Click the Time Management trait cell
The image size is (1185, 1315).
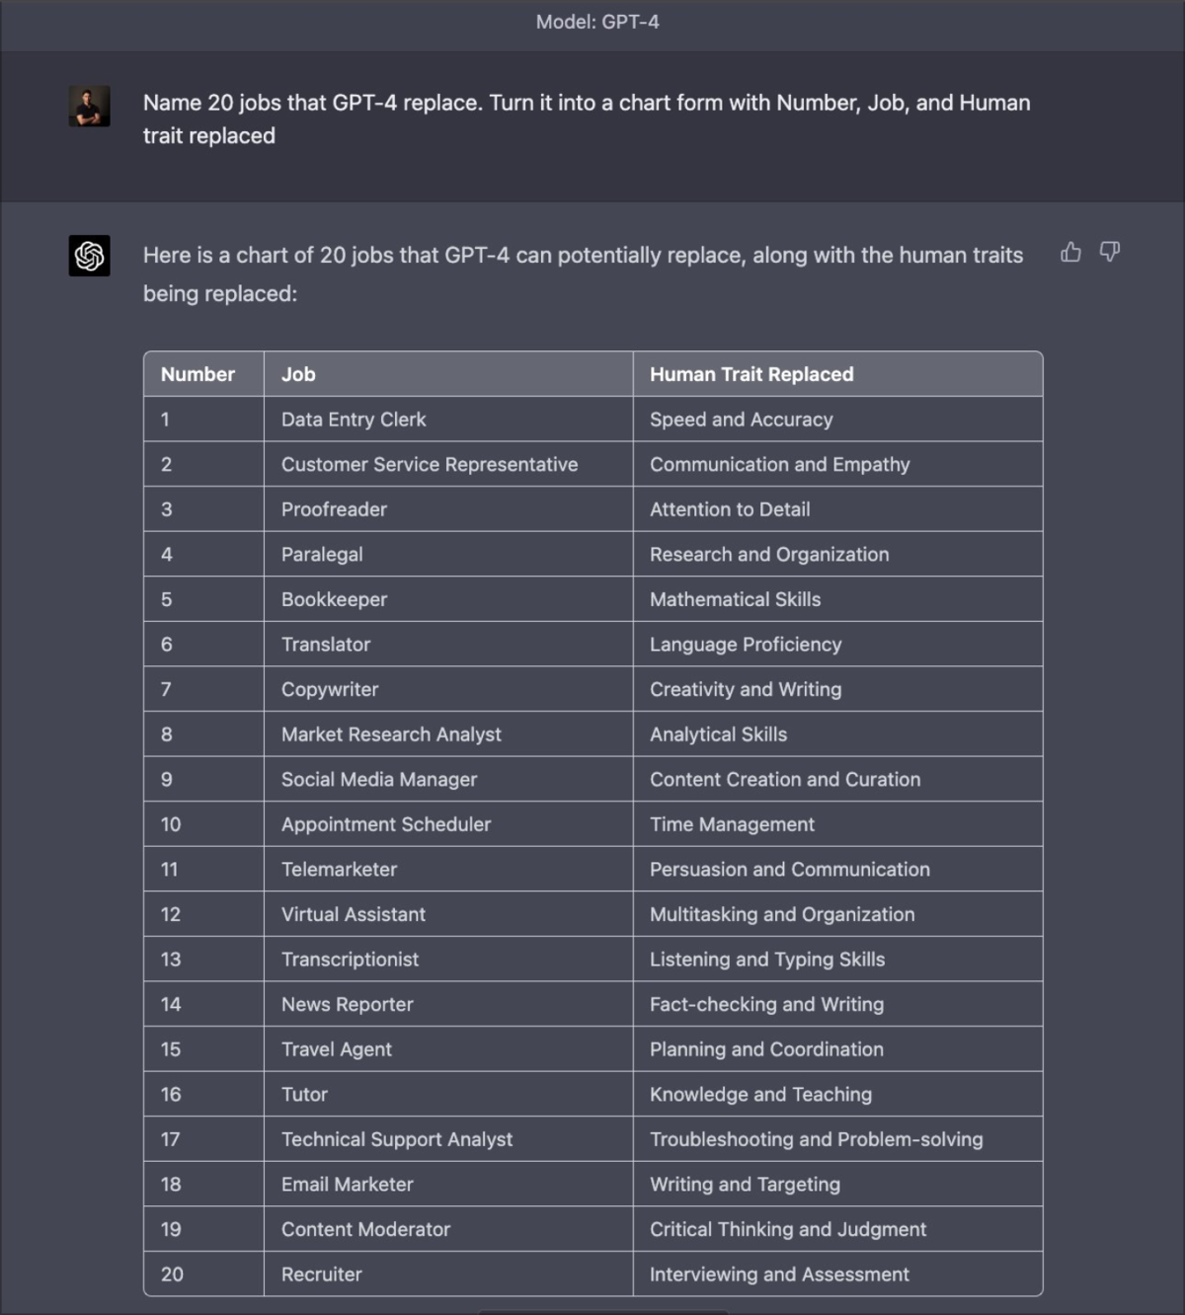(732, 824)
